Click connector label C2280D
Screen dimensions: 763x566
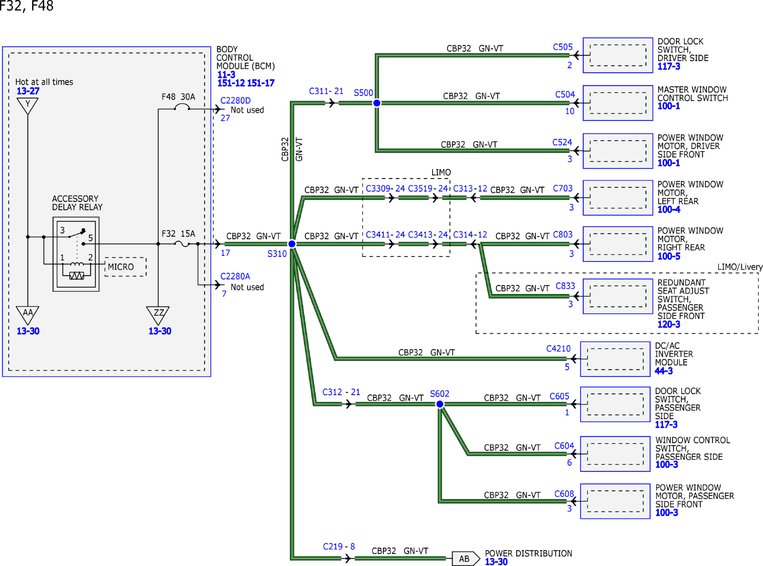point(235,101)
